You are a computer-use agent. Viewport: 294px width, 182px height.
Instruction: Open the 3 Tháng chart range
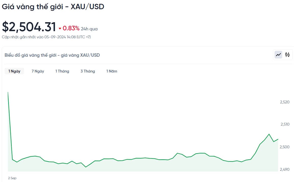88,71
